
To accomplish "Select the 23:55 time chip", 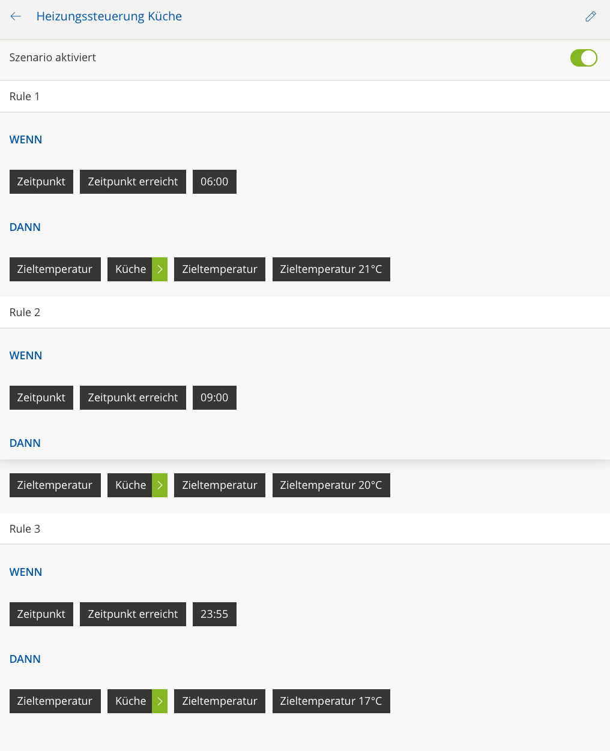I will [214, 614].
